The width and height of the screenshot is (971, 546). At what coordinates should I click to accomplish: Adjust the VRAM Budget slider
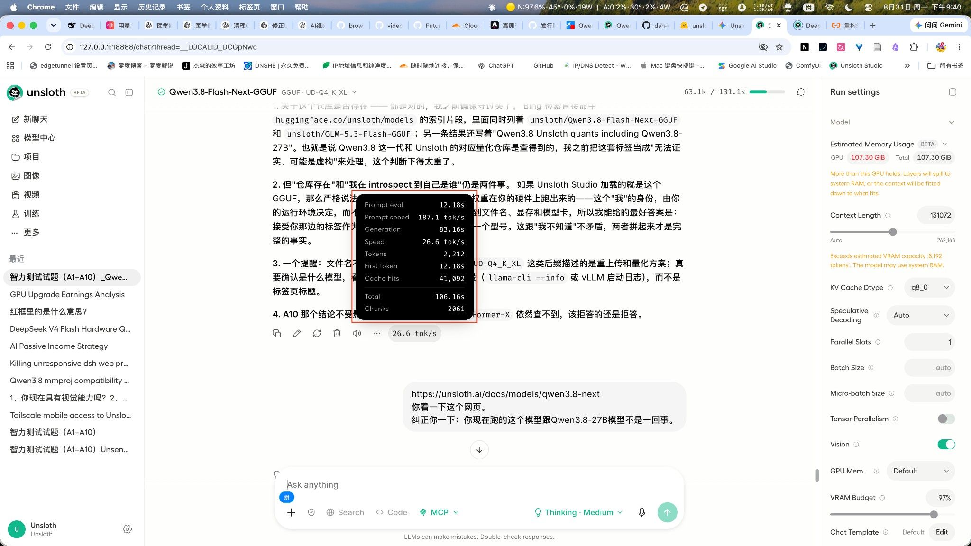pyautogui.click(x=934, y=514)
